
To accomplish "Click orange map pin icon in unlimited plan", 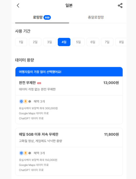I will pyautogui.click(x=25, y=101).
